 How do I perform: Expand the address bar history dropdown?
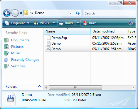click(71, 13)
